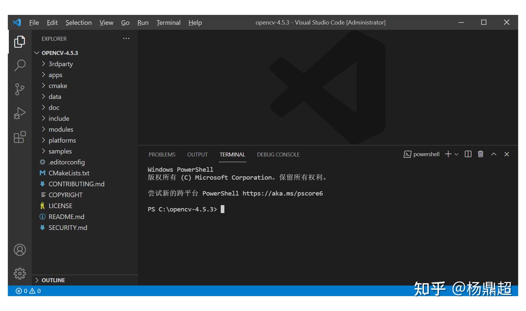The height and width of the screenshot is (311, 526).
Task: Switch to the OUTPUT tab
Action: pyautogui.click(x=197, y=154)
